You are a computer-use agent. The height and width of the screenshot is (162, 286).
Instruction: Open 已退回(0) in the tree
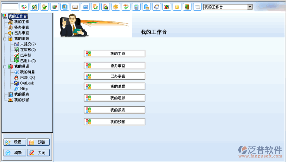point(28,61)
